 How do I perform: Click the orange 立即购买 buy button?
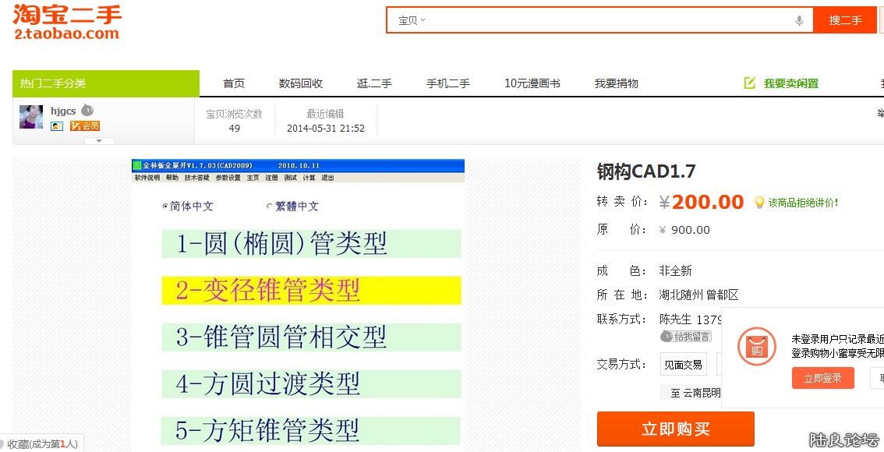675,428
